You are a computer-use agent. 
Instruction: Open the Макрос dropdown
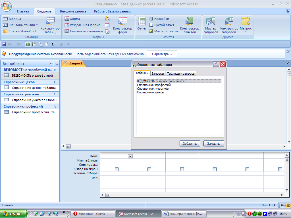246,25
